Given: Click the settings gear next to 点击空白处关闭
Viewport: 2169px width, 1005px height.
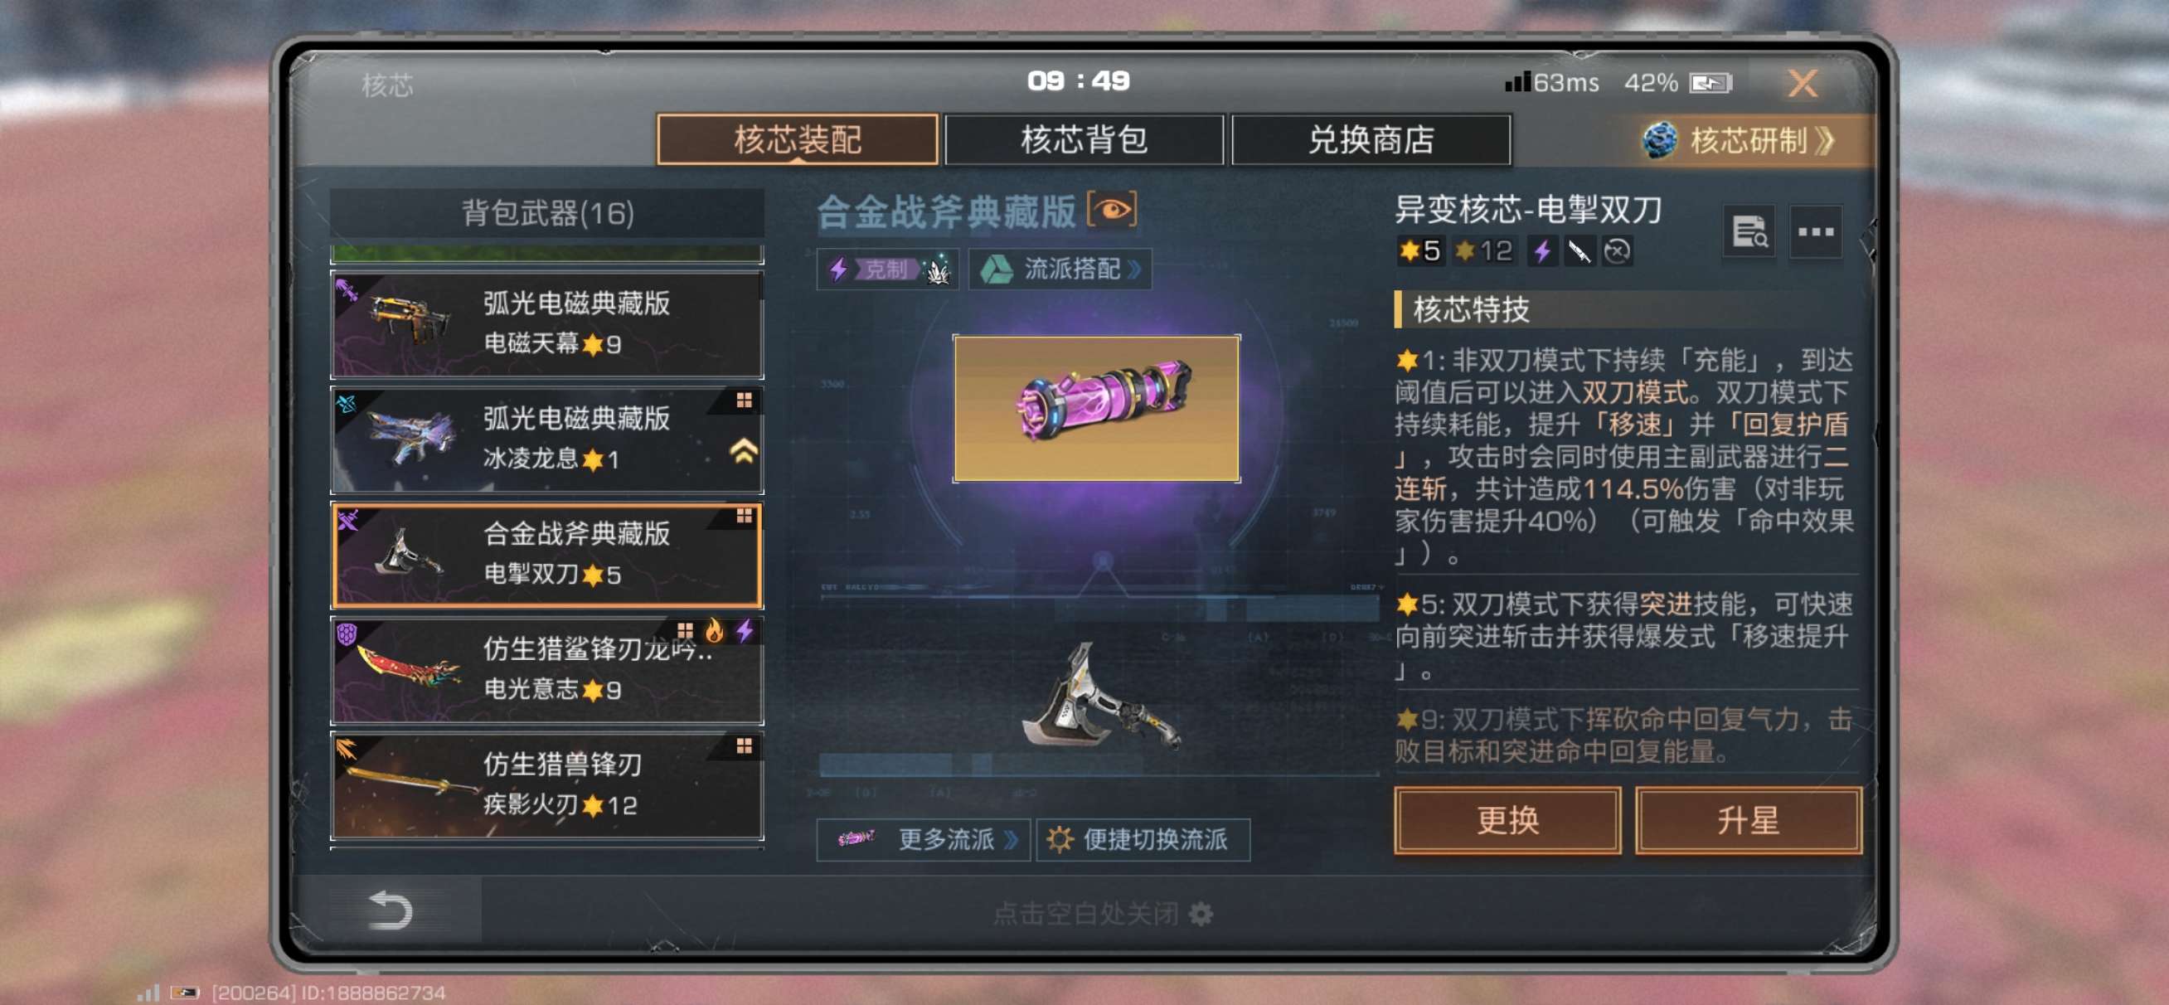Looking at the screenshot, I should coord(1201,913).
